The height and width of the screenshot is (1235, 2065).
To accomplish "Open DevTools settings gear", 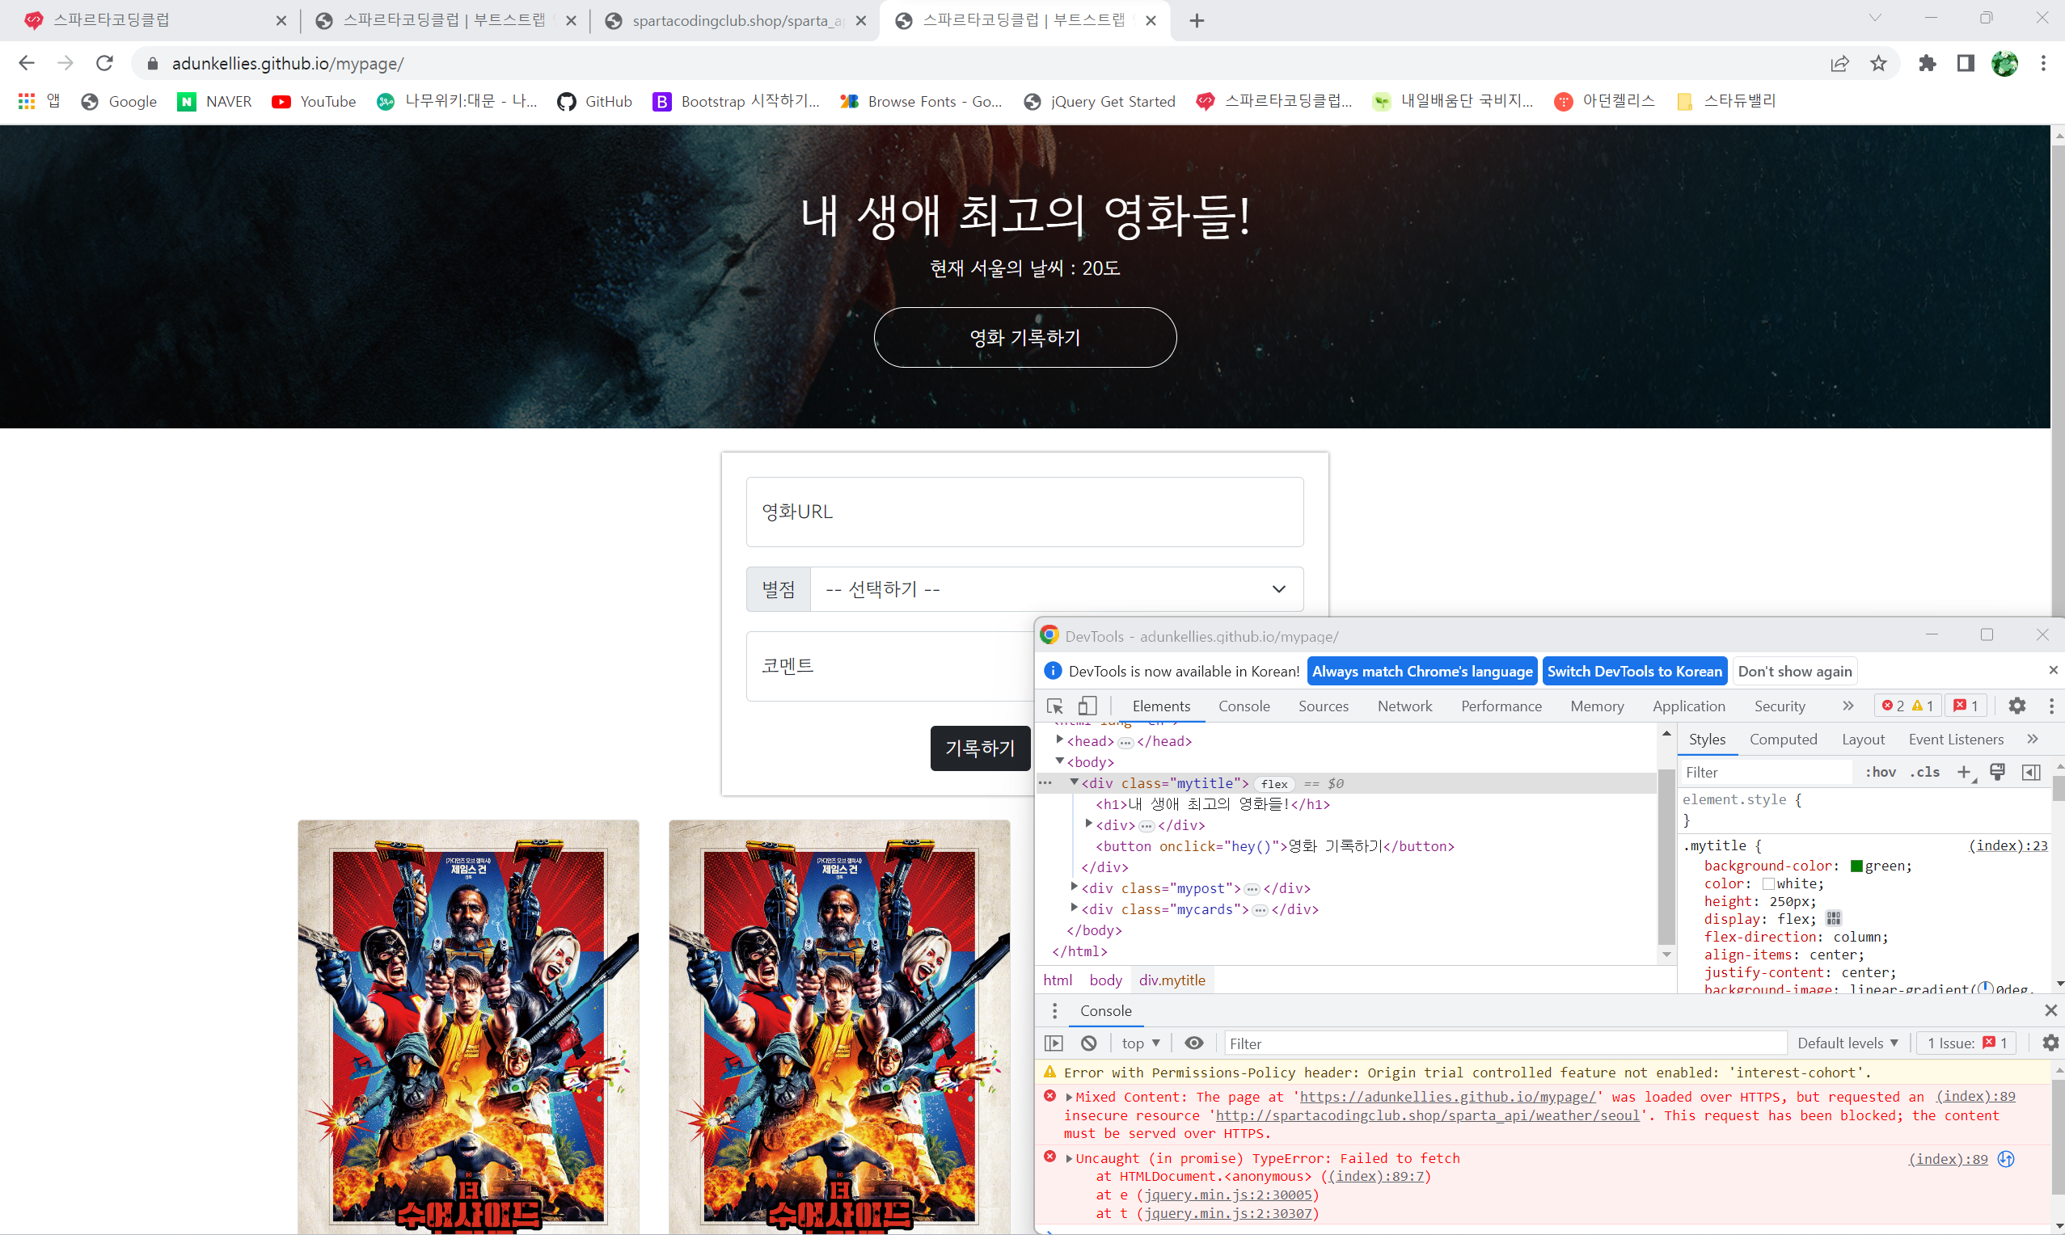I will (2016, 706).
